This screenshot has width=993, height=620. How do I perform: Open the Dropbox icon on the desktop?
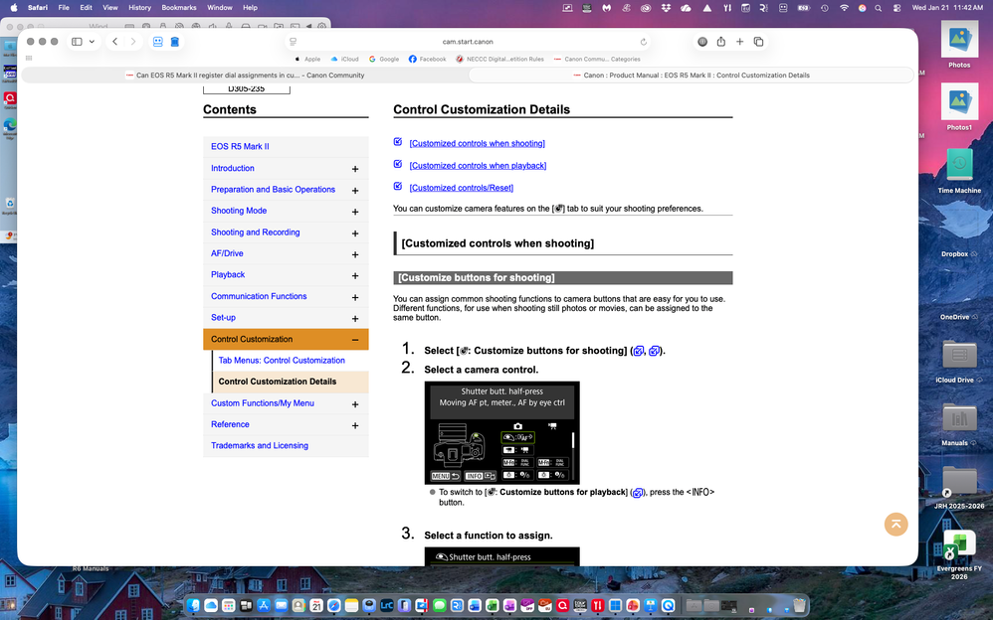(x=958, y=229)
